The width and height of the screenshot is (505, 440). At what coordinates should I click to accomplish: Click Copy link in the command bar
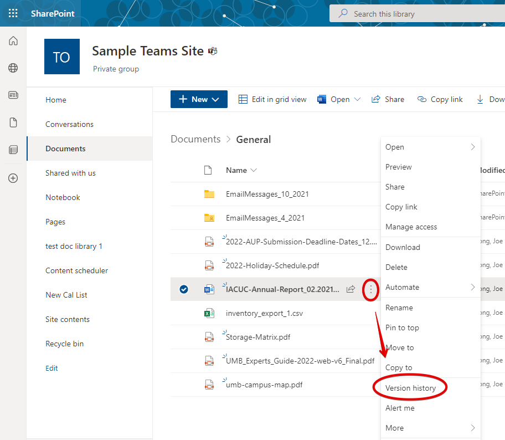(440, 99)
